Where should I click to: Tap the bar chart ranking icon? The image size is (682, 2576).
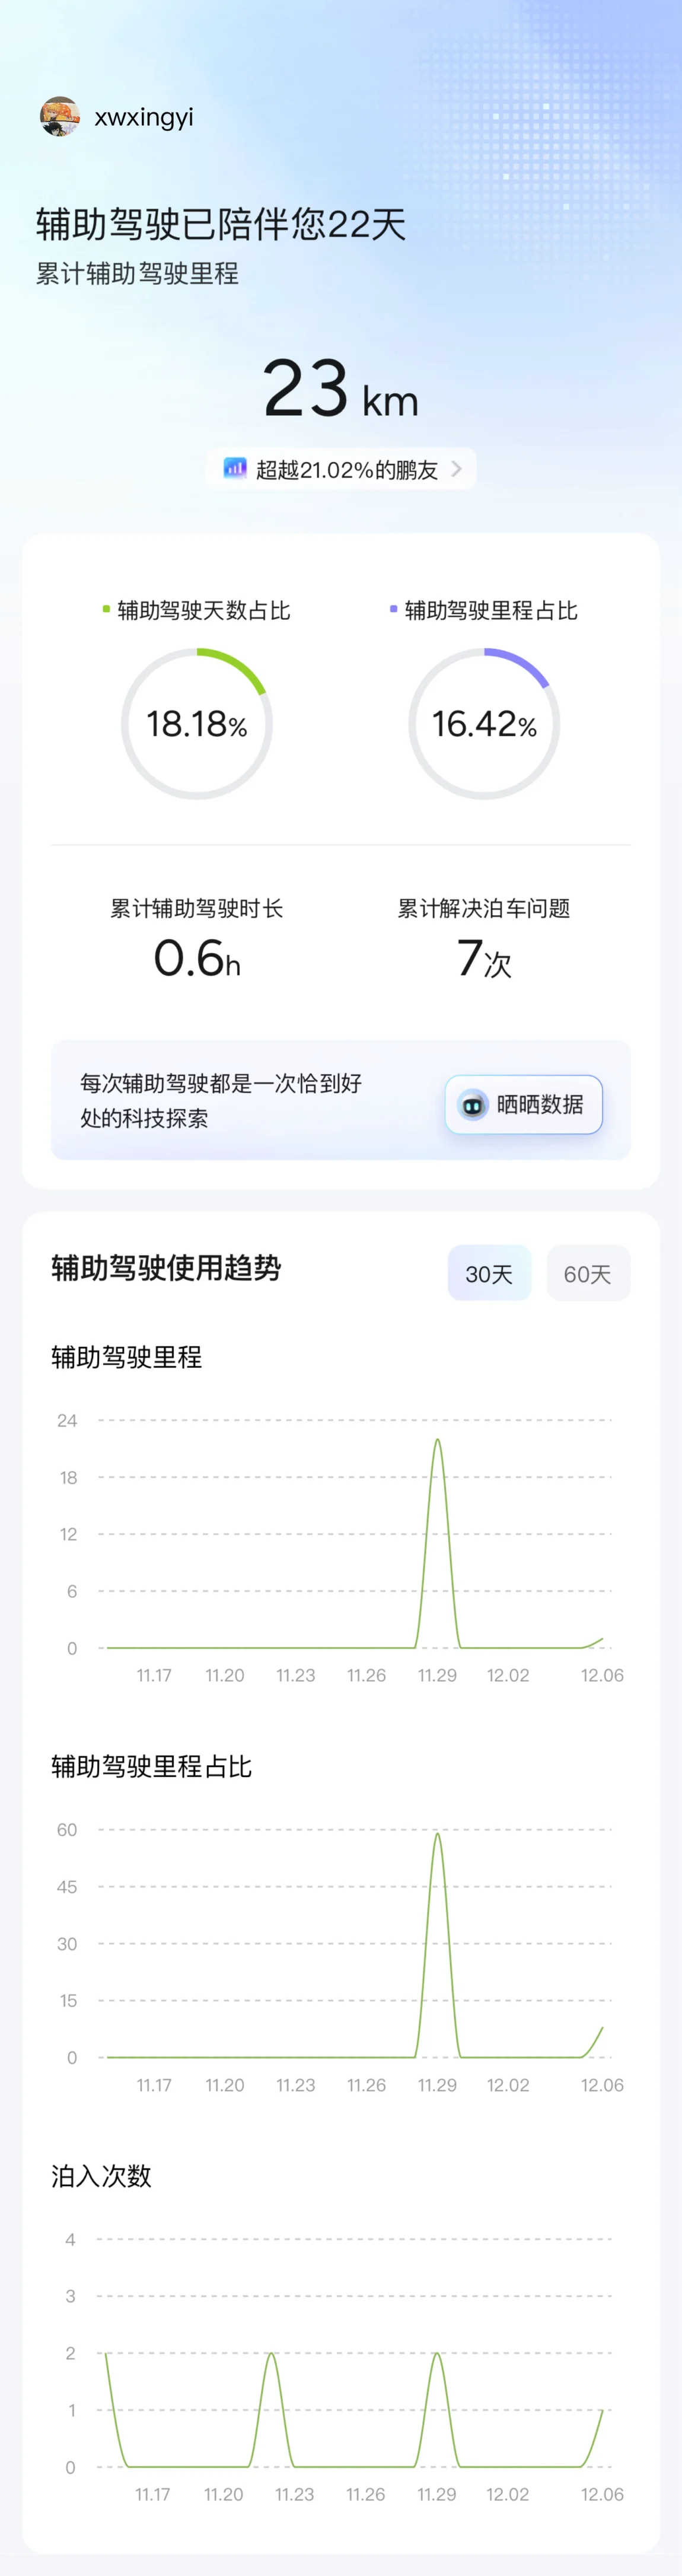[x=235, y=468]
